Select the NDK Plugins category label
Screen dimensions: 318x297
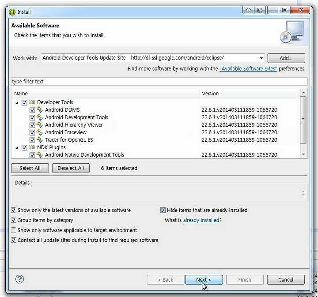point(51,147)
